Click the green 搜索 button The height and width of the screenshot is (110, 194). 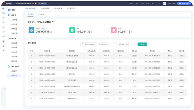142,44
